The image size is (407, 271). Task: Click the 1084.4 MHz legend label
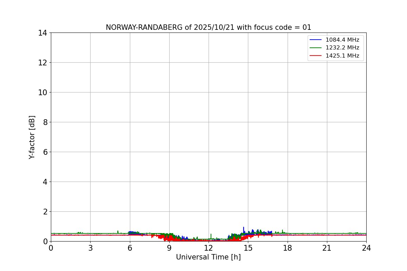click(342, 40)
